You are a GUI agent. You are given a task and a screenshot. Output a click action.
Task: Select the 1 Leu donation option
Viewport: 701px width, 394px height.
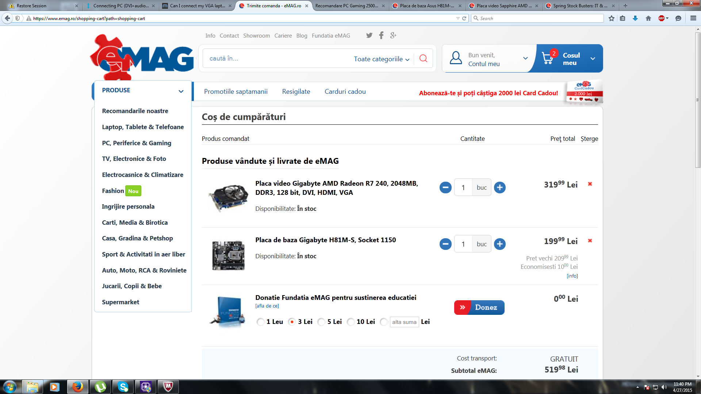(260, 322)
